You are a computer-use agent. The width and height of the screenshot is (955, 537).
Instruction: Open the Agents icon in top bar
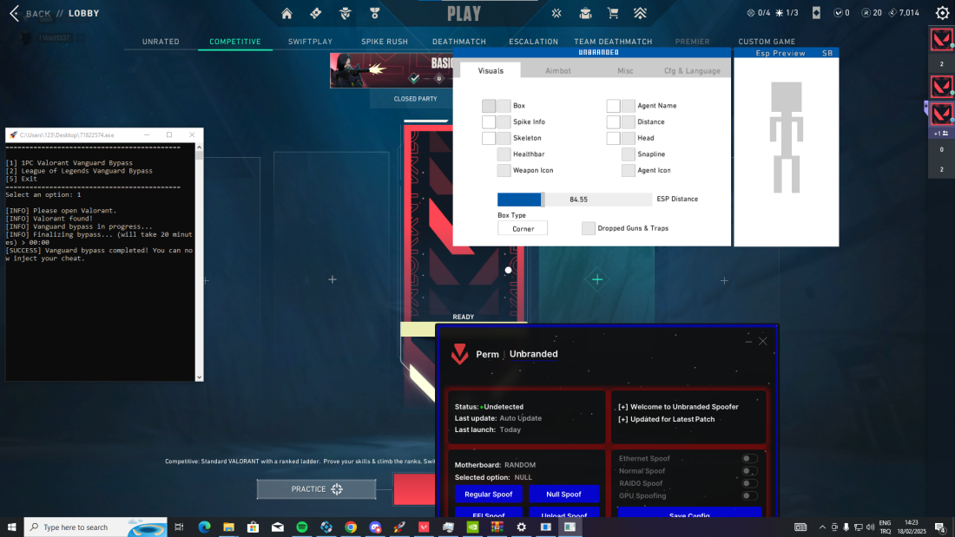(346, 13)
